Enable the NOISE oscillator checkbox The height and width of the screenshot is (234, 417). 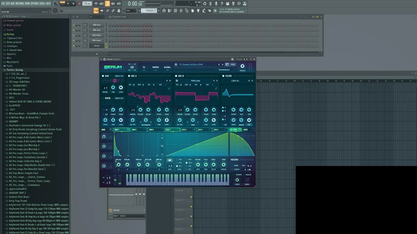click(x=103, y=98)
